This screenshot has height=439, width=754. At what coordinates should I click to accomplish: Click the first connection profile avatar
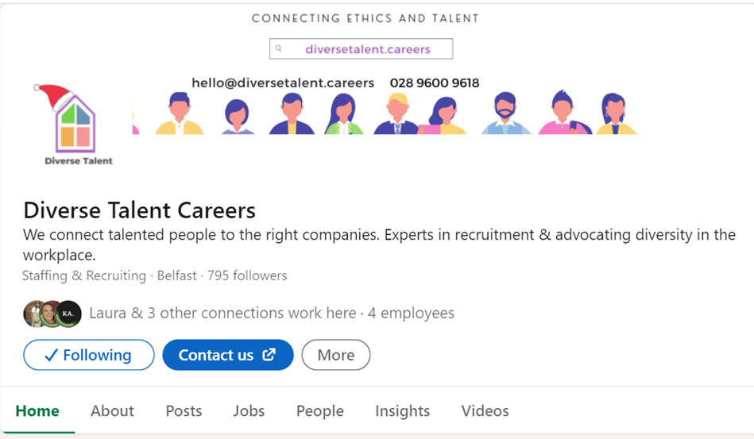[x=33, y=314]
